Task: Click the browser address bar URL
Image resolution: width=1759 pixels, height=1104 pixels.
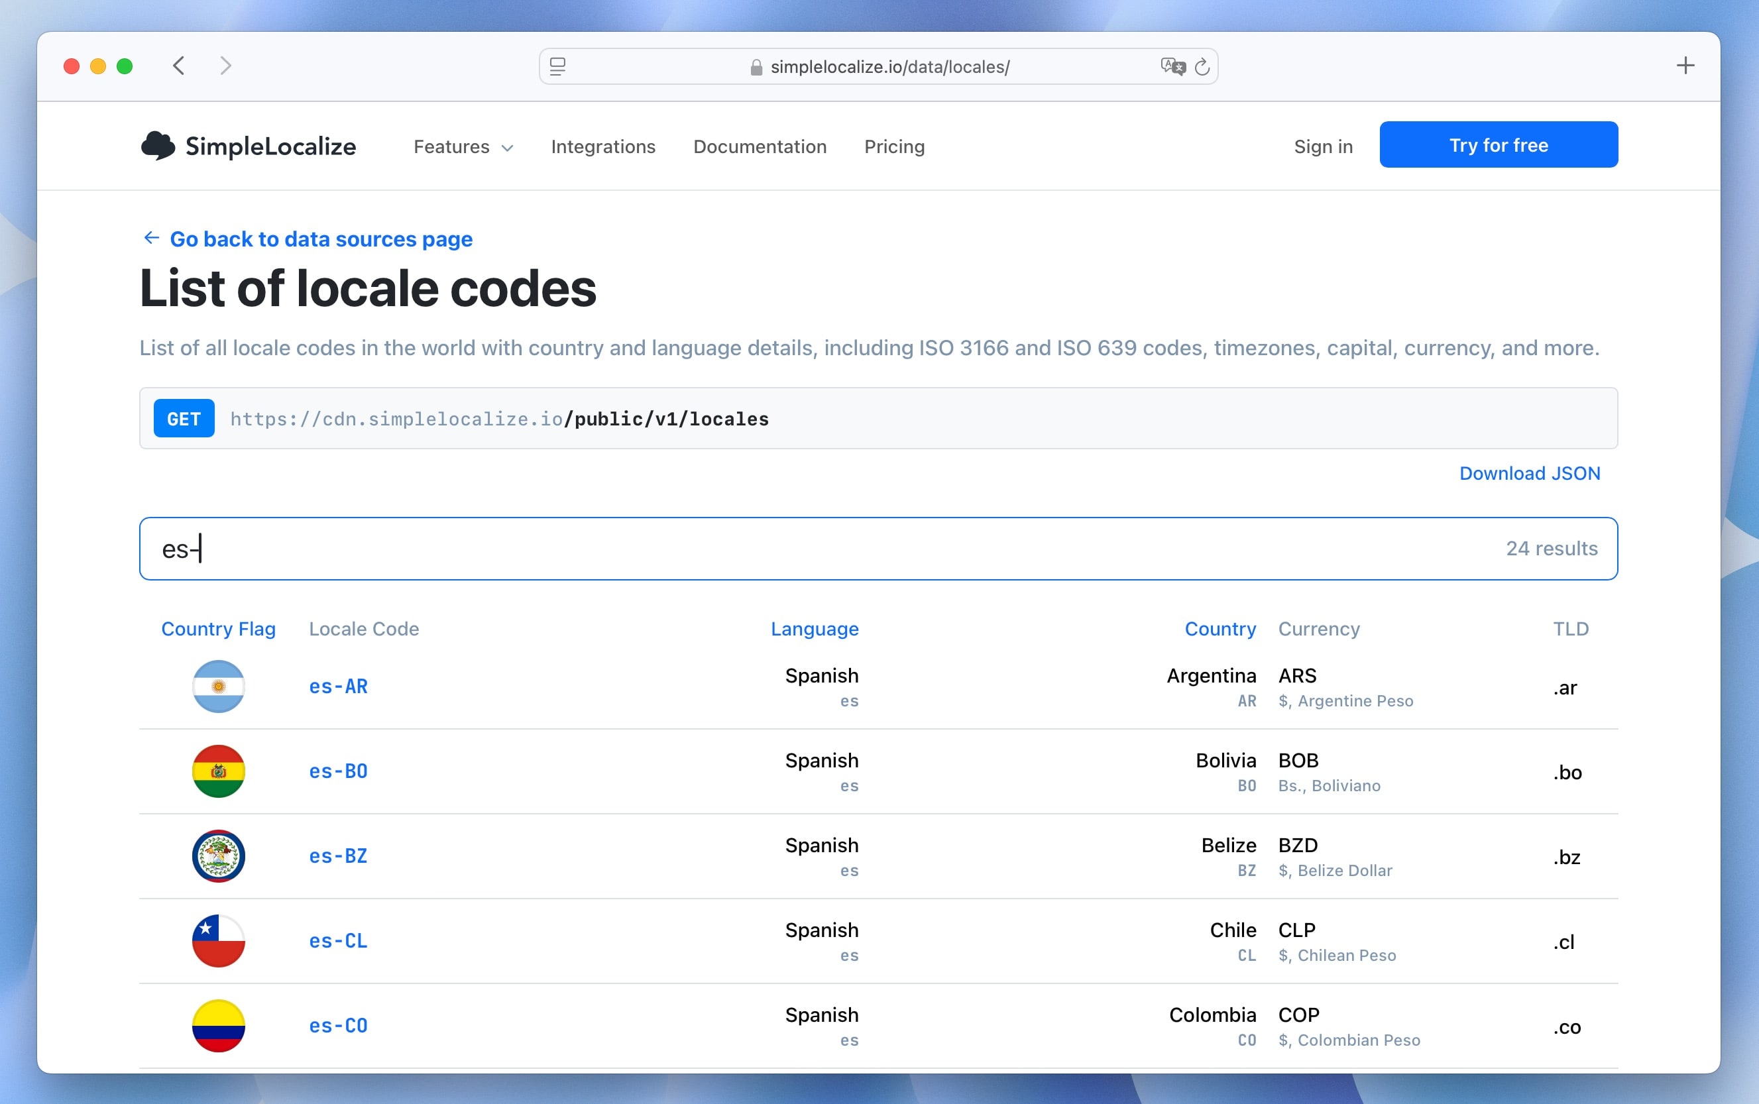Action: pyautogui.click(x=890, y=67)
